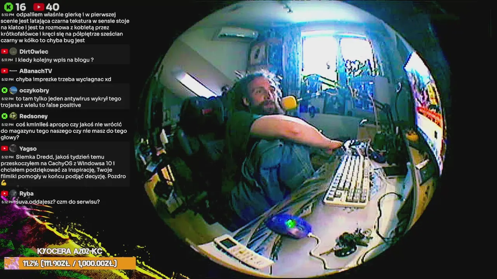497x279 pixels.
Task: Click the Kick badge next to Redsoney
Action: [4, 116]
